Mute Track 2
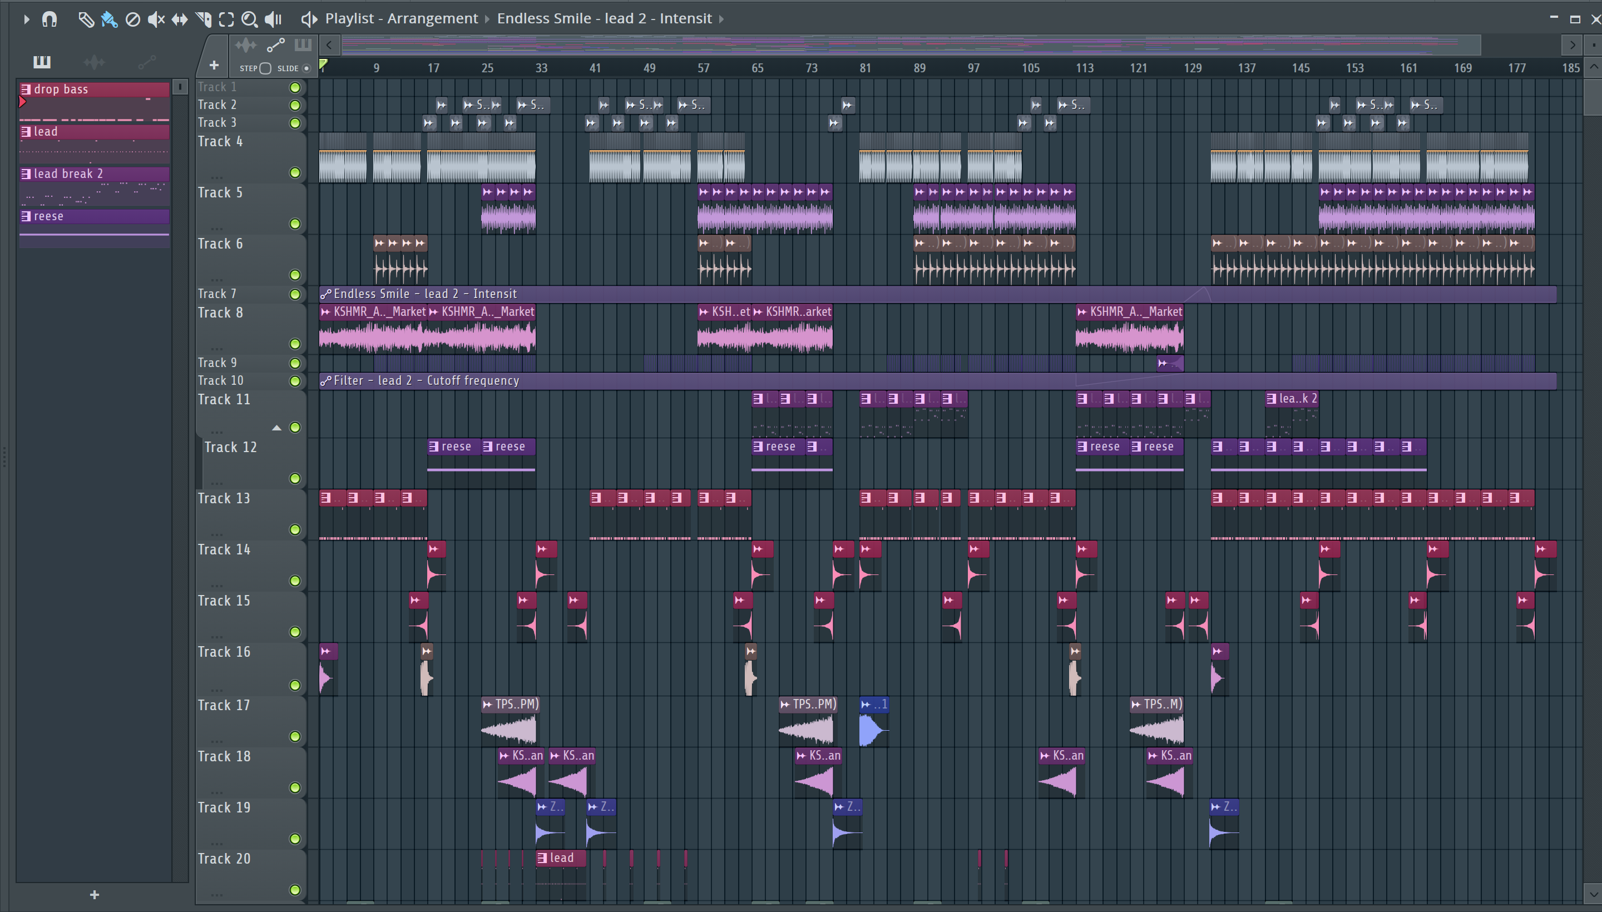This screenshot has height=912, width=1602. tap(294, 105)
